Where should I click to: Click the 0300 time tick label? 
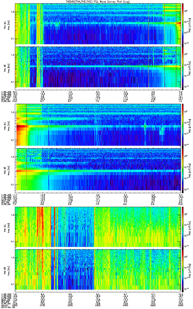(98, 305)
